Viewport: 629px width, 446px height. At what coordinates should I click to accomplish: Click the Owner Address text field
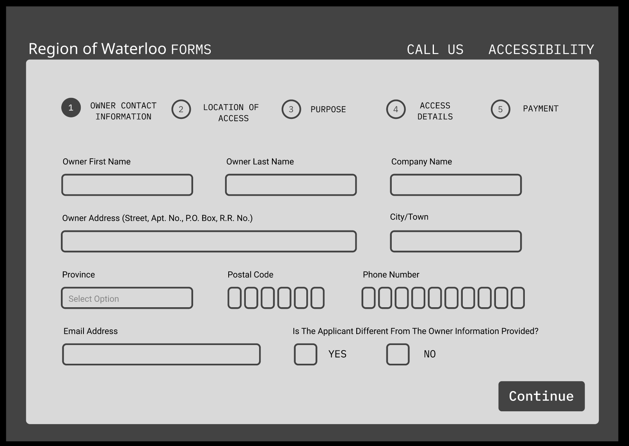209,241
